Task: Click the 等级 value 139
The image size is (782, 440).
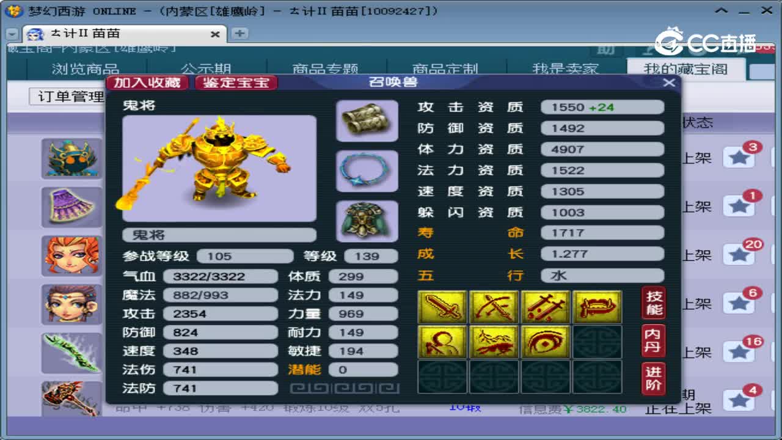Action: tap(371, 256)
